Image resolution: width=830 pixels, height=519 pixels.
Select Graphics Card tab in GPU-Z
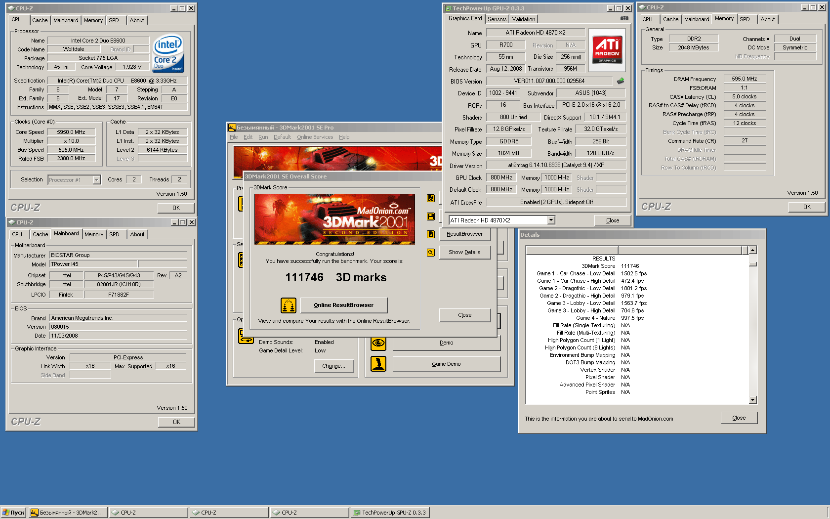click(465, 18)
